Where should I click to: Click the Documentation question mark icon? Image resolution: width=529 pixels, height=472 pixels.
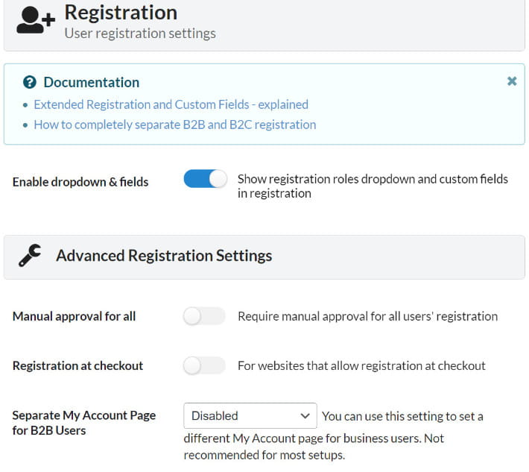[30, 82]
